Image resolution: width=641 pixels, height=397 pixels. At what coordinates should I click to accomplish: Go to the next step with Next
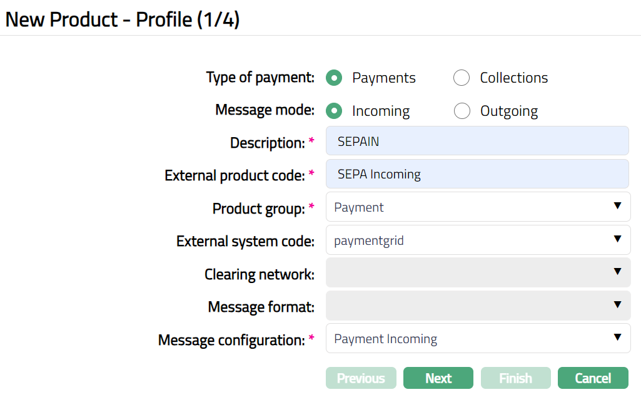pos(438,378)
